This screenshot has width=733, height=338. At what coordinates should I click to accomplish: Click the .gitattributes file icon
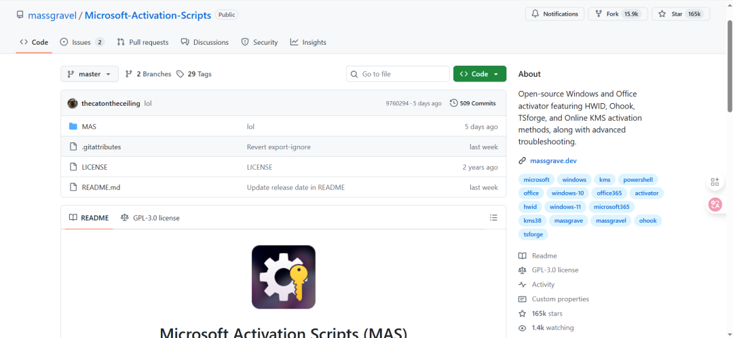[x=73, y=147]
